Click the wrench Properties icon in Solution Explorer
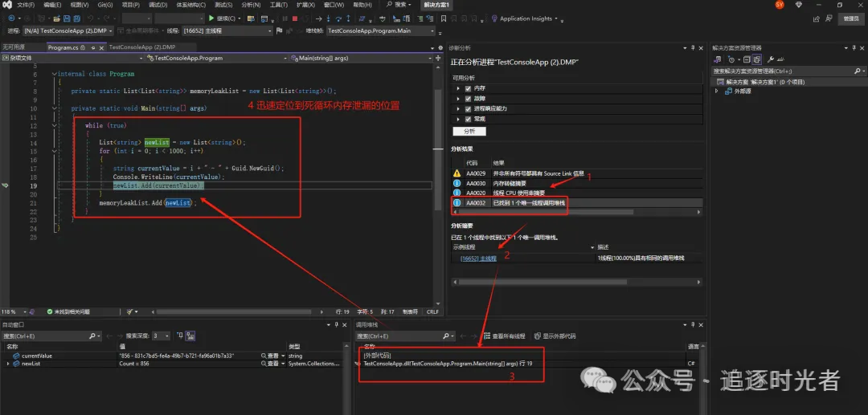The width and height of the screenshot is (868, 415). pos(770,59)
